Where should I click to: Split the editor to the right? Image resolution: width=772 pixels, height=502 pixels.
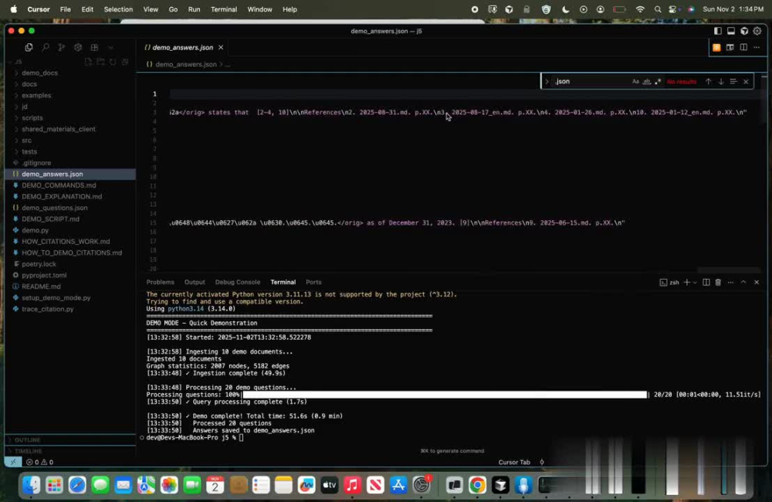(x=743, y=48)
